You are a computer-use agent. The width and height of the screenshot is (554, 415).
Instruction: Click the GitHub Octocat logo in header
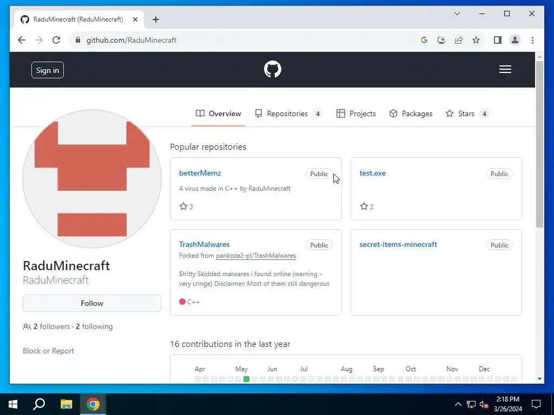coord(273,69)
